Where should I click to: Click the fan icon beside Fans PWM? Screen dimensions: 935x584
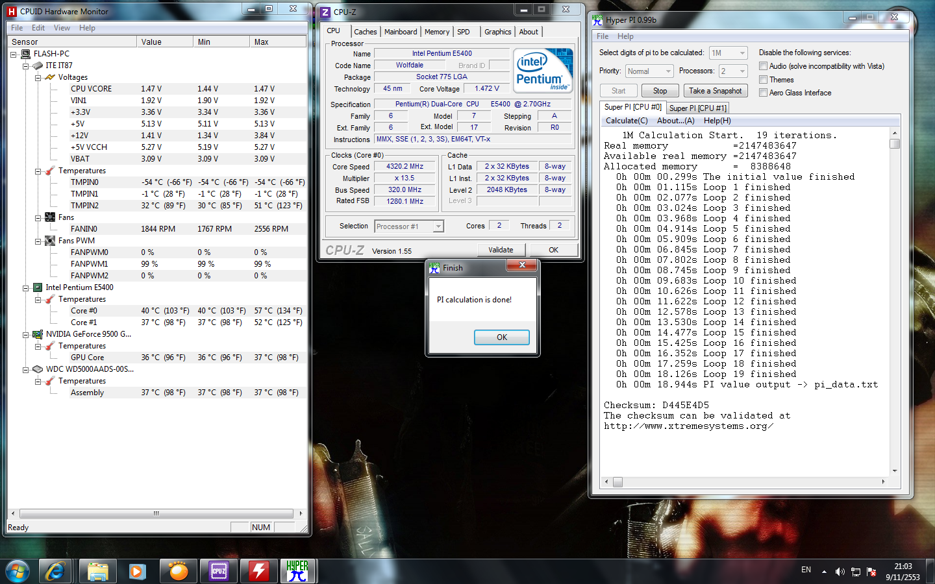point(50,241)
